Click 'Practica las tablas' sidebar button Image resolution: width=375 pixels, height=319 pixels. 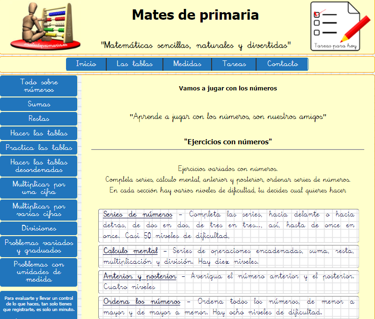[x=39, y=148]
